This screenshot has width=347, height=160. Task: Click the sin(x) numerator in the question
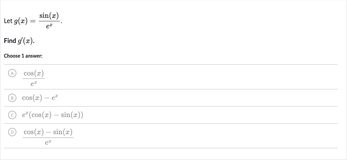point(49,16)
